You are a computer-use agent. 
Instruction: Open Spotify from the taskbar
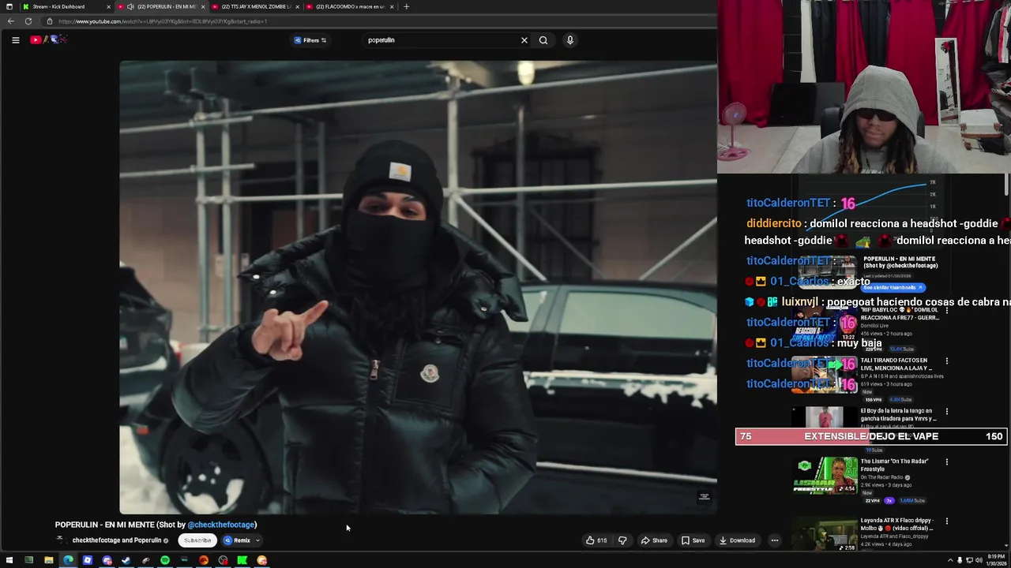click(165, 561)
